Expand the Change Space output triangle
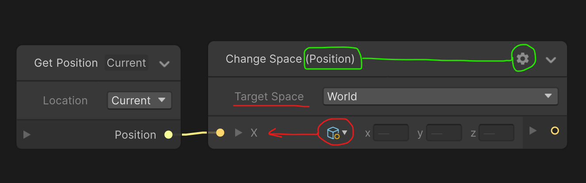The image size is (586, 183). [x=533, y=131]
